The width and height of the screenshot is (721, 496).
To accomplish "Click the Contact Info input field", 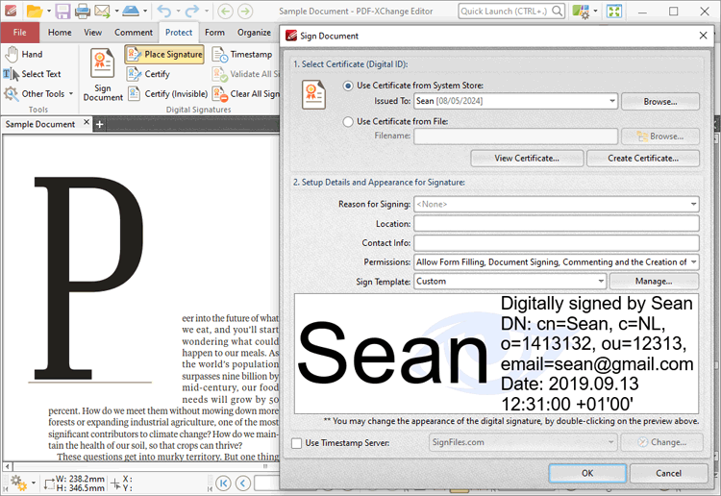I will 557,243.
